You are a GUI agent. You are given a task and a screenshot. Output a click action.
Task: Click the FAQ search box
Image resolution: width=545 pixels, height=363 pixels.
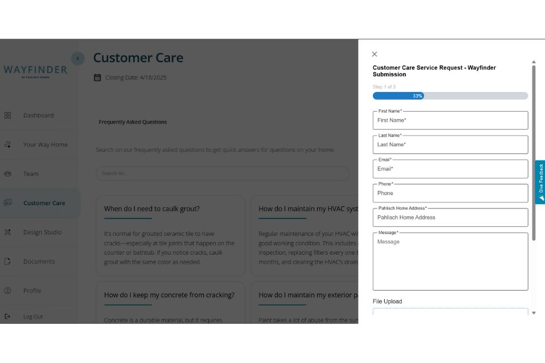[x=222, y=174]
